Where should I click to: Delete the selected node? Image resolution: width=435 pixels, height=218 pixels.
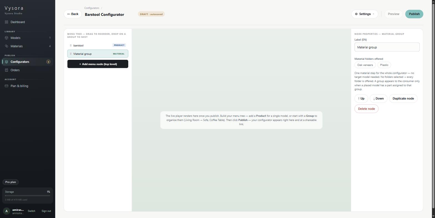366,109
